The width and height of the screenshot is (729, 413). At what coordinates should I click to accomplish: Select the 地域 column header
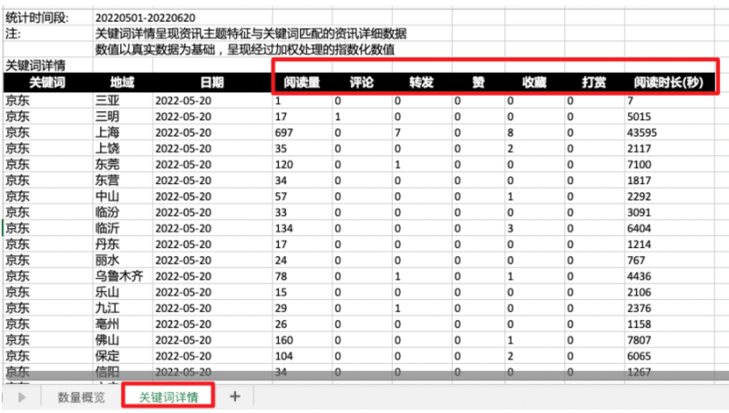(122, 83)
